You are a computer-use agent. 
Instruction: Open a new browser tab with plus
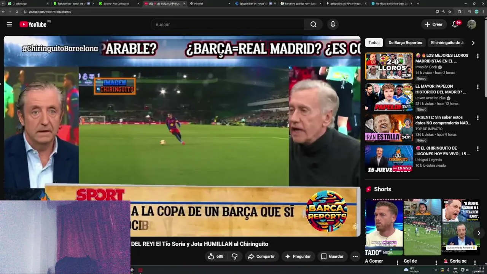point(418,3)
